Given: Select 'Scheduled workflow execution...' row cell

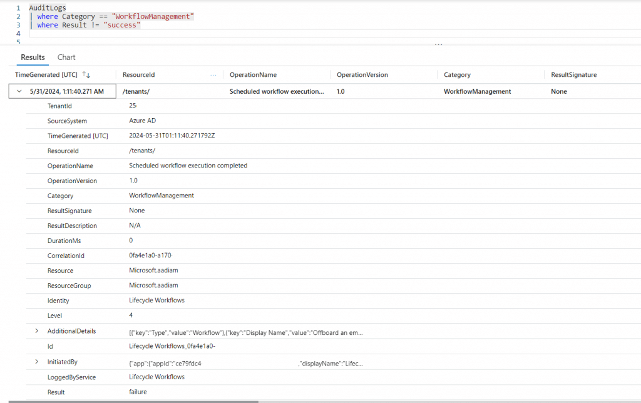Looking at the screenshot, I should pyautogui.click(x=276, y=91).
